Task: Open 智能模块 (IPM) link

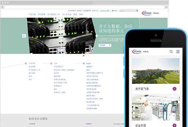Action: [92, 109]
